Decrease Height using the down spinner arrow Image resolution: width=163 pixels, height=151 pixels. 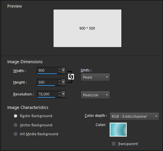click(x=60, y=84)
